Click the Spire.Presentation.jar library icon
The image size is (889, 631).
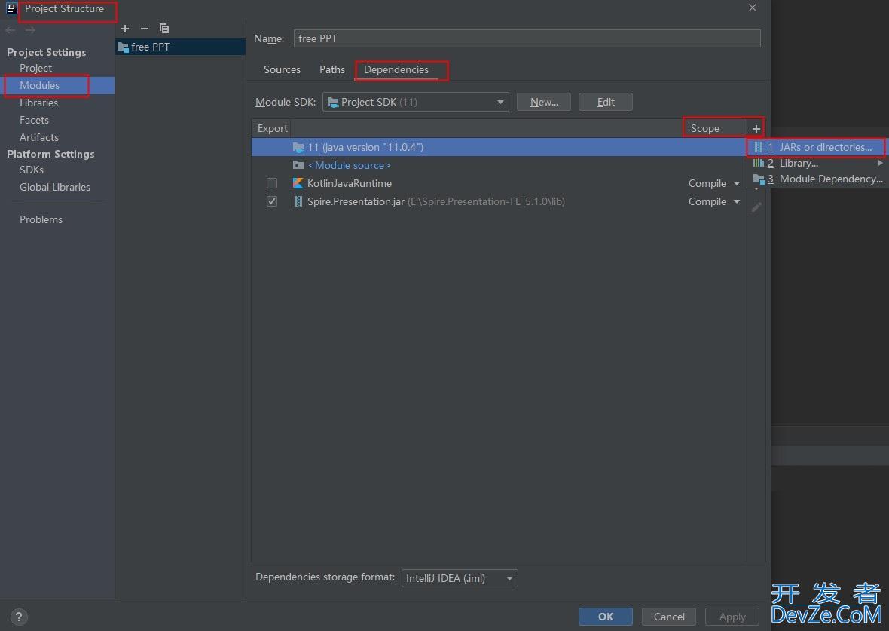(298, 201)
